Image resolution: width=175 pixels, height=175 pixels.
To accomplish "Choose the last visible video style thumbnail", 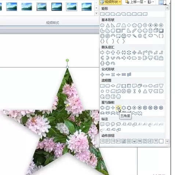I will 87,7.
